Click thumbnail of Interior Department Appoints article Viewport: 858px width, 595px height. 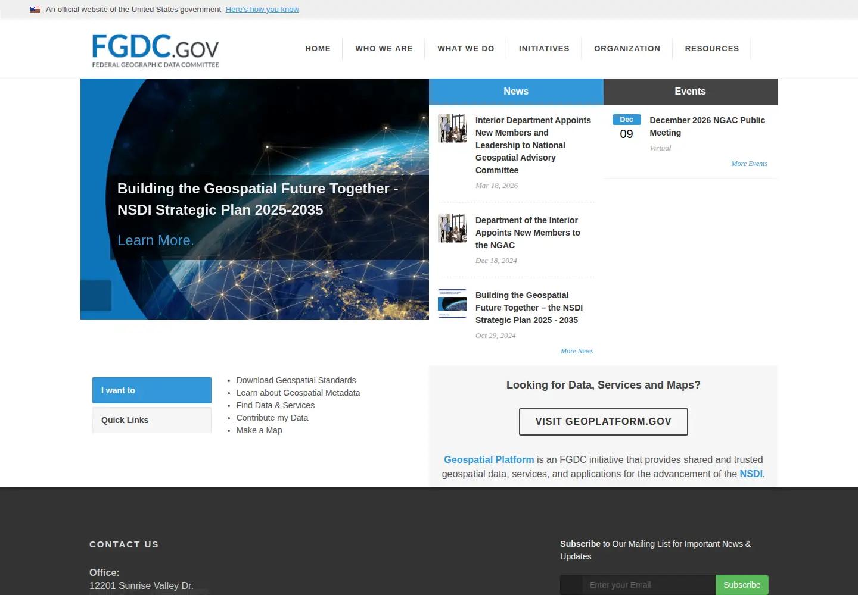coord(452,129)
